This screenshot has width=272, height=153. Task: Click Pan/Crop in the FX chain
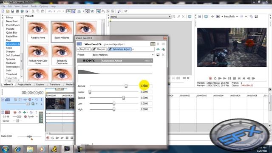(x=84, y=49)
